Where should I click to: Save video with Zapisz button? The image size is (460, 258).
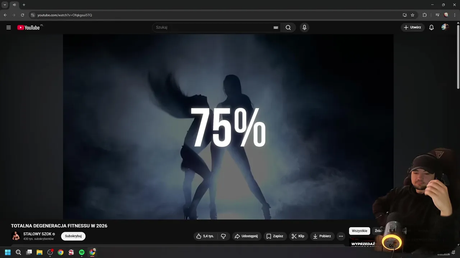[x=275, y=236]
